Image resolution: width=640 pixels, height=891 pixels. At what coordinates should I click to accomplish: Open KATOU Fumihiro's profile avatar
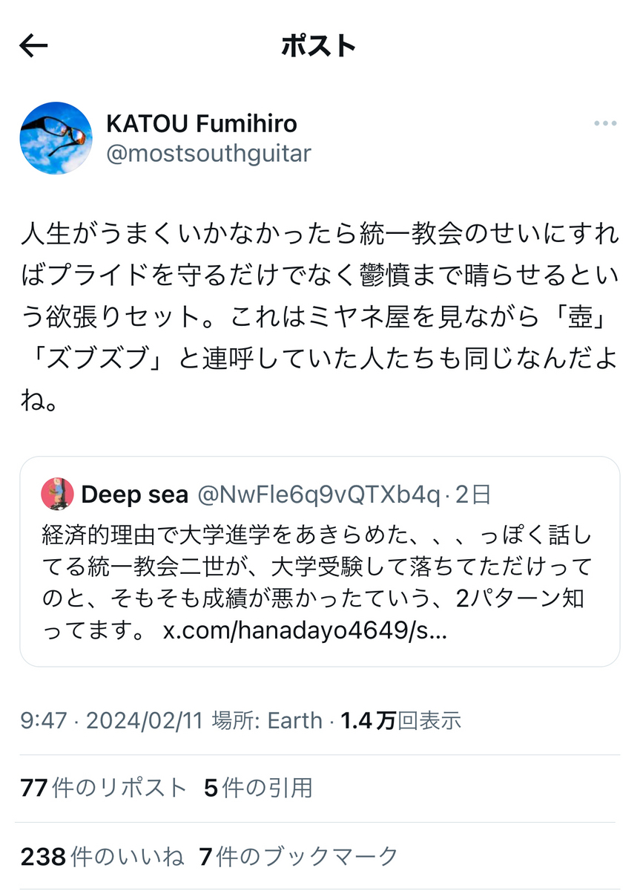[x=56, y=138]
